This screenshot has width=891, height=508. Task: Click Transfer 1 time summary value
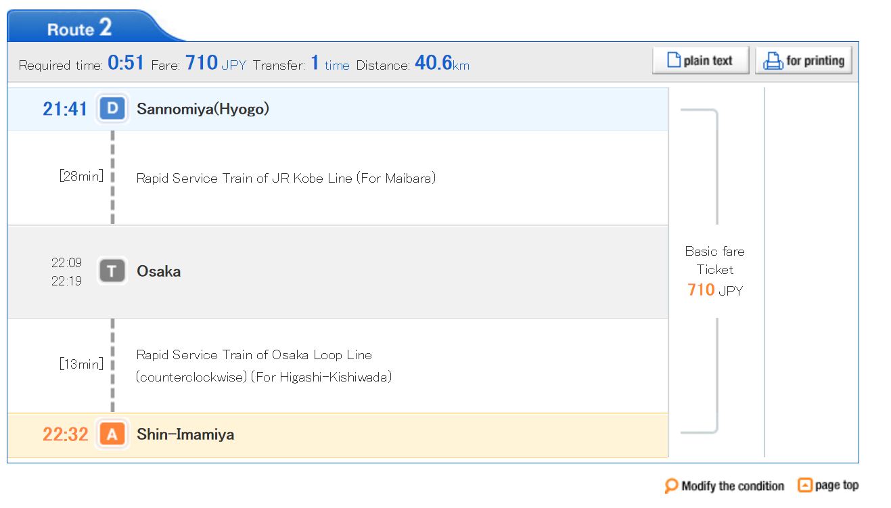pos(330,64)
